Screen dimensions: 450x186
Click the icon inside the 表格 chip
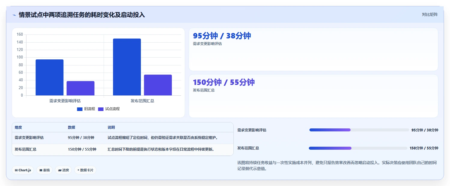click(x=41, y=170)
